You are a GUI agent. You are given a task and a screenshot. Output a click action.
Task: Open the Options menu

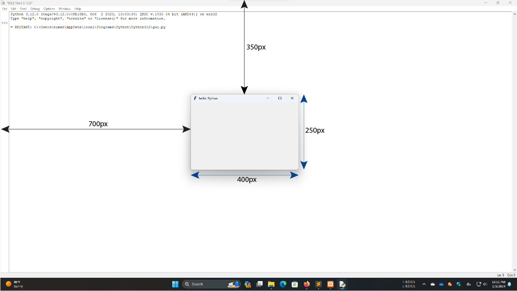coord(49,9)
